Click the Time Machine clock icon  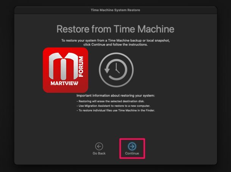pyautogui.click(x=116, y=70)
